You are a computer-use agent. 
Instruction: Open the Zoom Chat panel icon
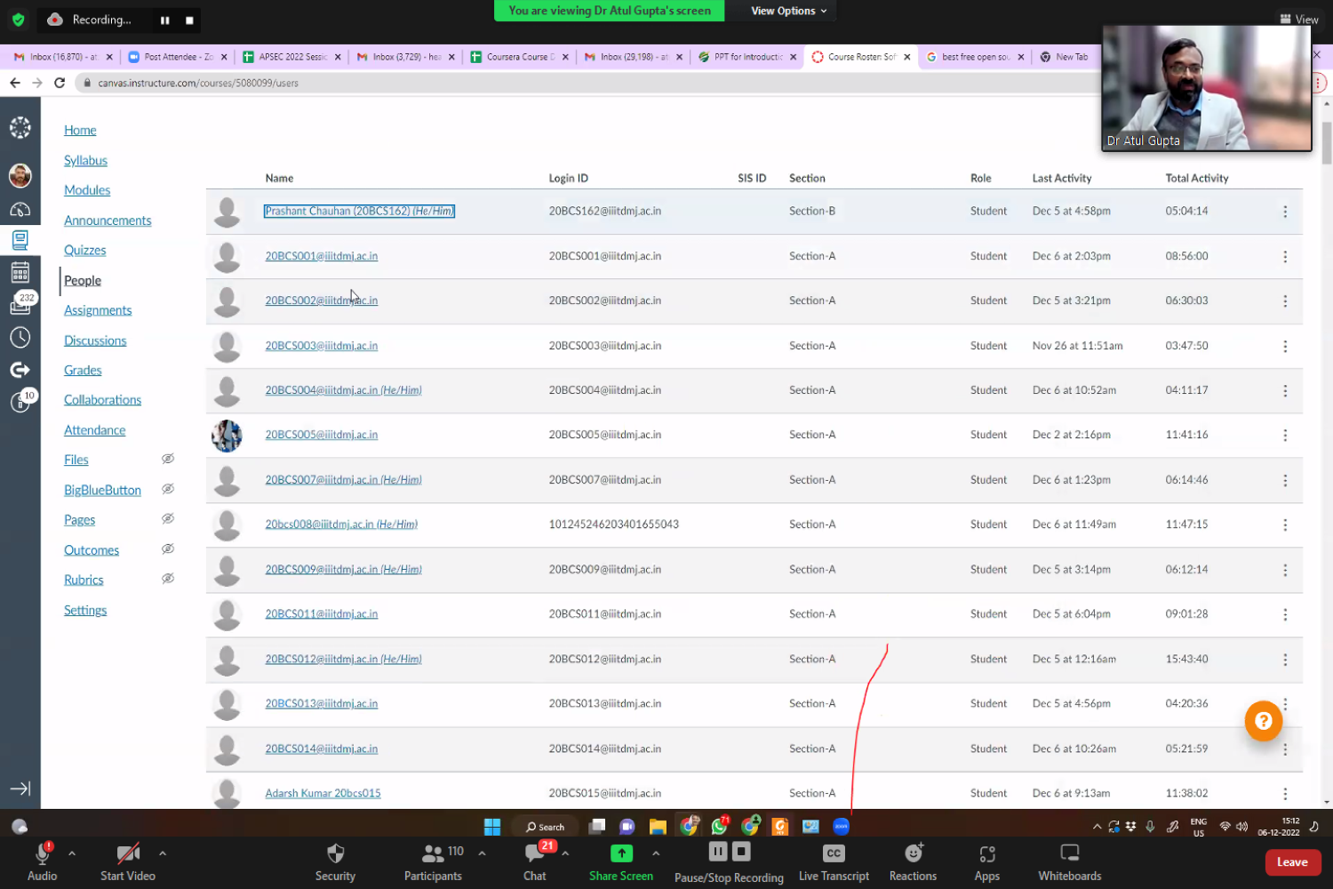point(535,854)
